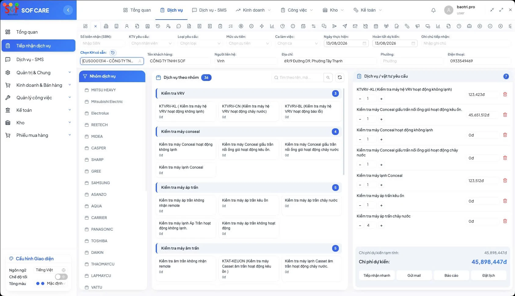The width and height of the screenshot is (515, 296).
Task: Delete the Kiểm tra máy lạnh Conceal line
Action: point(505,181)
